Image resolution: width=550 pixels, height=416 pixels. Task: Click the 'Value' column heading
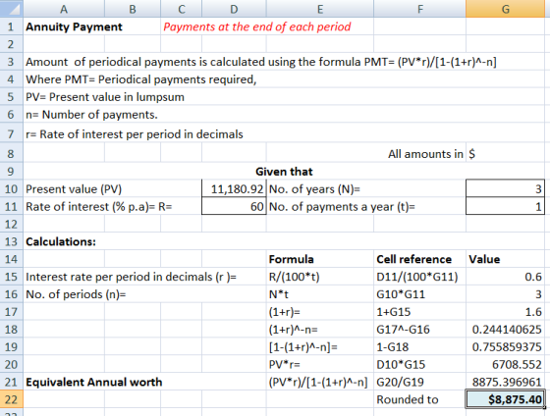[x=484, y=259]
